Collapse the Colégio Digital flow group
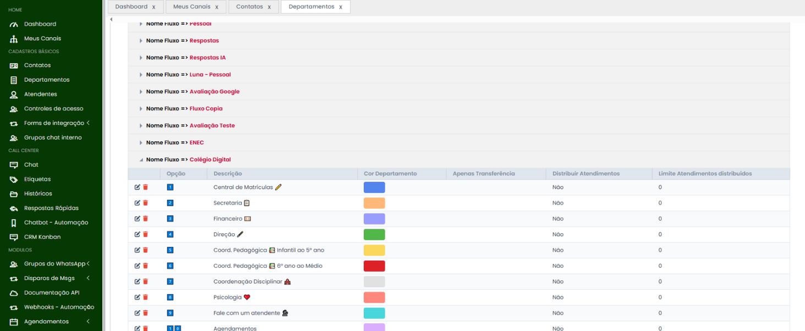The width and height of the screenshot is (805, 331). [141, 160]
